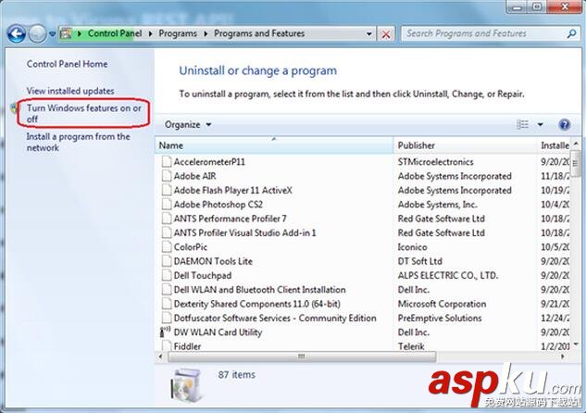Viewport: 586px width, 413px height.
Task: Select AccelerometerP11 in the program list
Action: coord(209,162)
